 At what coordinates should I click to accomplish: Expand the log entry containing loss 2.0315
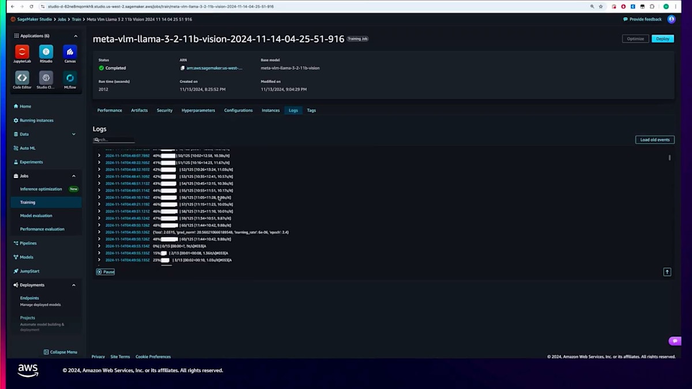[x=99, y=232]
